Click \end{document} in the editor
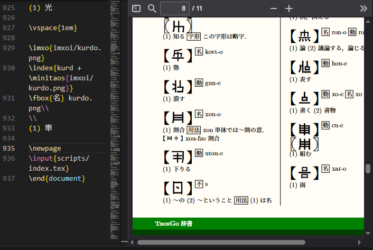The height and width of the screenshot is (250, 373). click(57, 179)
